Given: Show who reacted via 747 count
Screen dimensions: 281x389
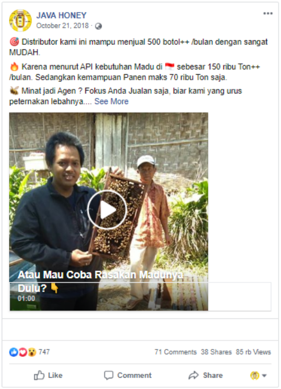Looking at the screenshot, I should coord(44,352).
